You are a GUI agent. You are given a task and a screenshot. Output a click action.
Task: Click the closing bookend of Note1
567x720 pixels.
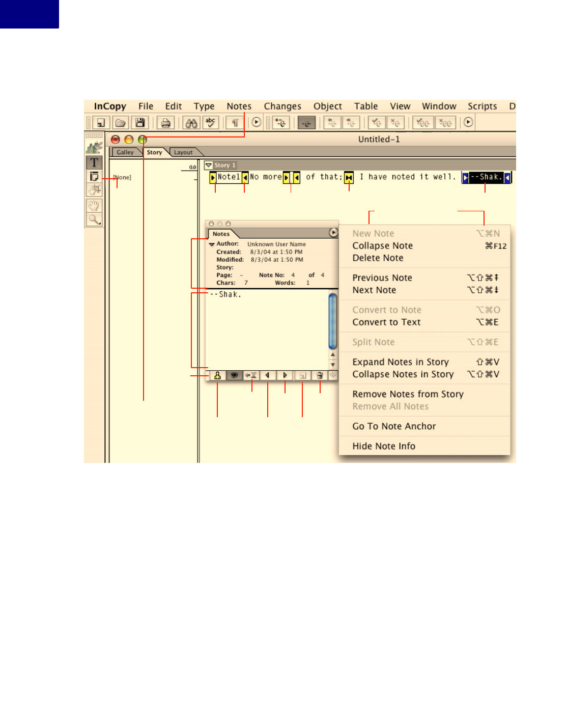(245, 177)
